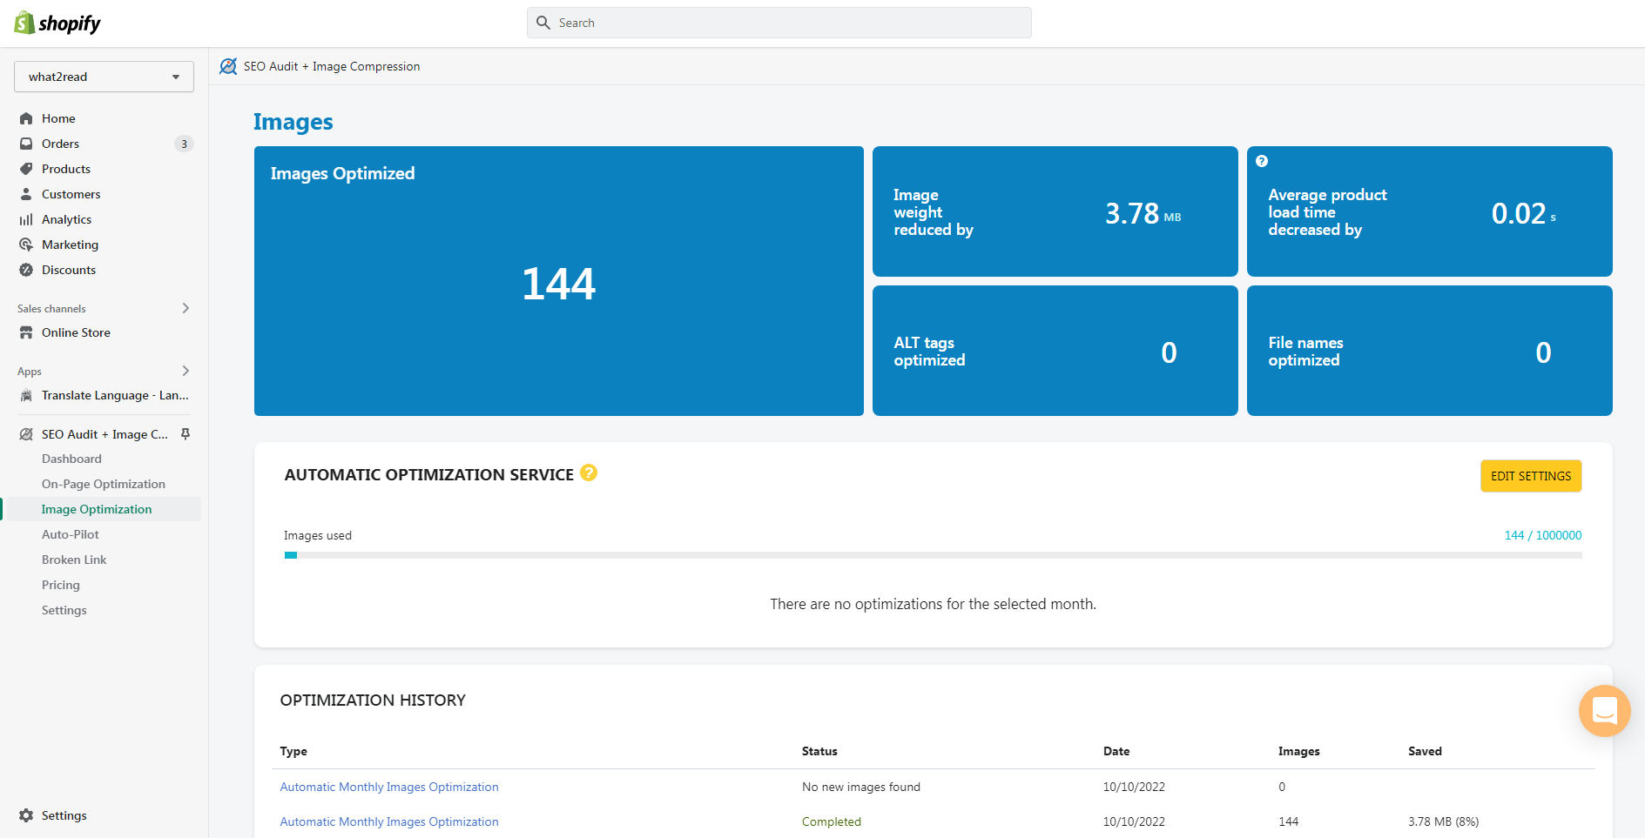Open Broken Link submenu item
The image size is (1645, 838).
click(x=74, y=560)
